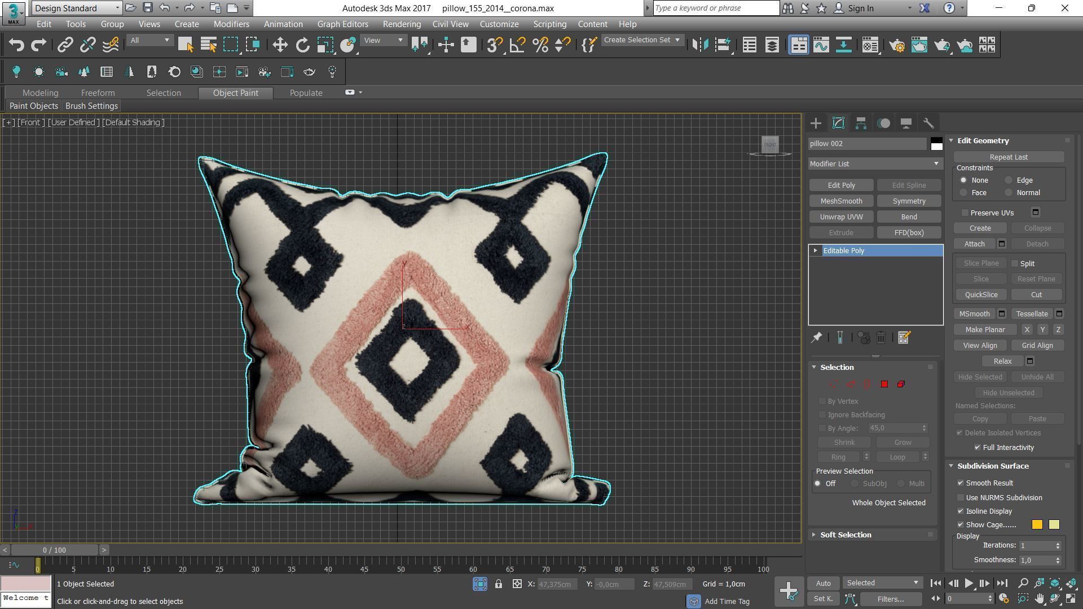
Task: Open the Utilities wrench panel tab
Action: tap(928, 123)
